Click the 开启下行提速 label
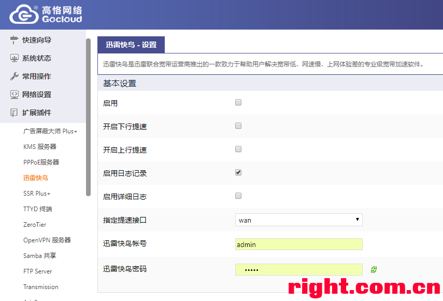The image size is (443, 301). pyautogui.click(x=125, y=127)
